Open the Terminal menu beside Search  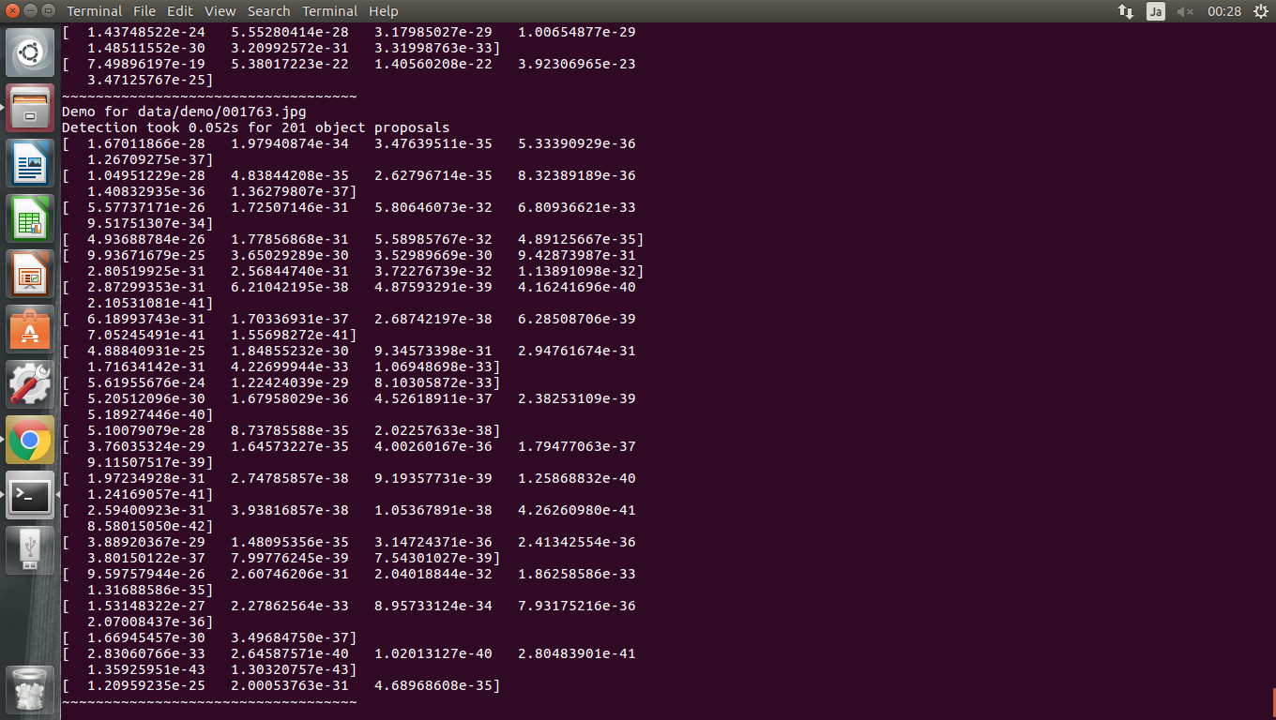coord(329,11)
